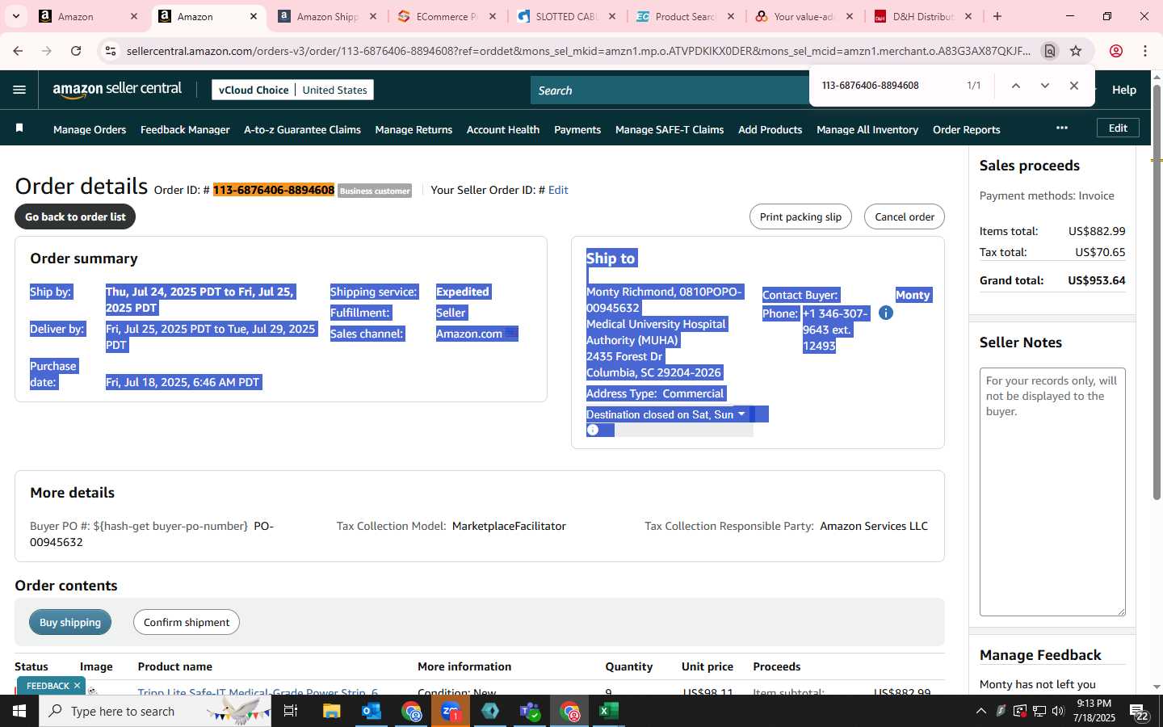This screenshot has width=1163, height=727.
Task: Click the Windows taskbar search box
Action: point(155,711)
